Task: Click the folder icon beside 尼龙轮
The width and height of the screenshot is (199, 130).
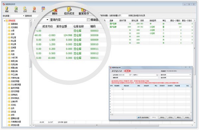Action: coord(9,105)
